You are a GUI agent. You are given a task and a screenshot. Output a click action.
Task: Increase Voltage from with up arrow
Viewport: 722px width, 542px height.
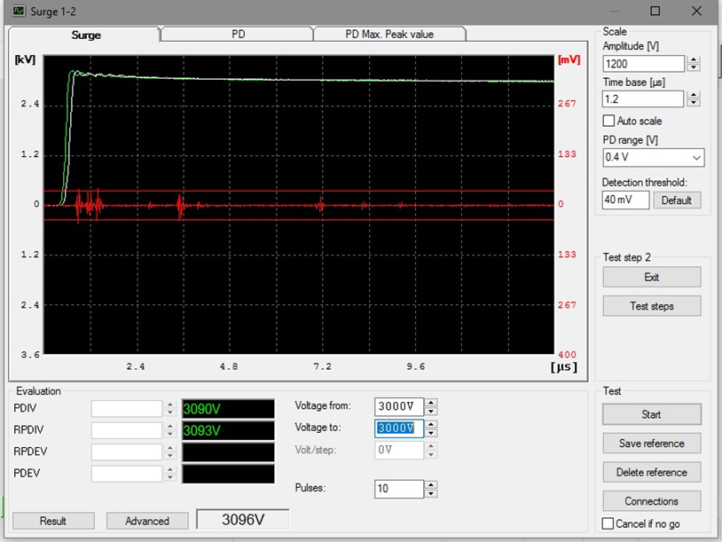pos(431,403)
